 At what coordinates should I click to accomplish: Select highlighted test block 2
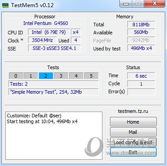coord(46,76)
